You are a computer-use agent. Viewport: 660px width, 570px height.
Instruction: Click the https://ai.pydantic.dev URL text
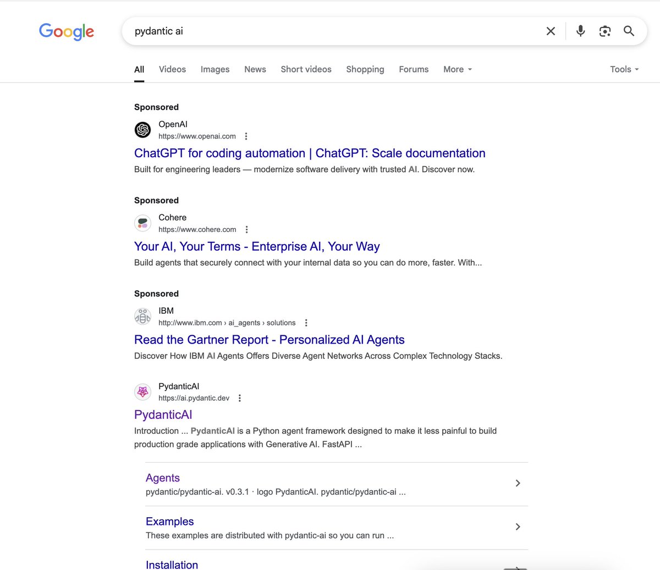click(x=194, y=399)
